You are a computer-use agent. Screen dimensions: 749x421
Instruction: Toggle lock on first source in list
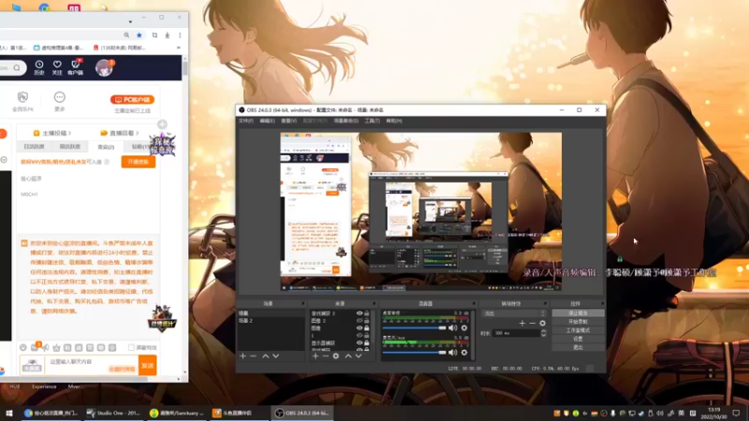point(367,313)
